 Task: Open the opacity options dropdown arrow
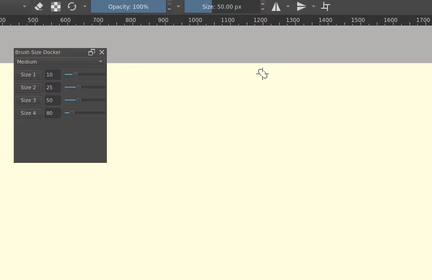178,6
